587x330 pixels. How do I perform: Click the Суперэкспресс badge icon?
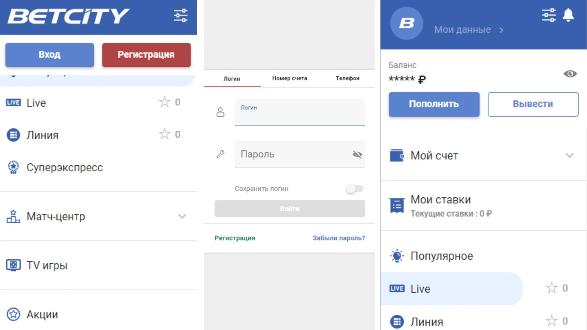tap(13, 167)
